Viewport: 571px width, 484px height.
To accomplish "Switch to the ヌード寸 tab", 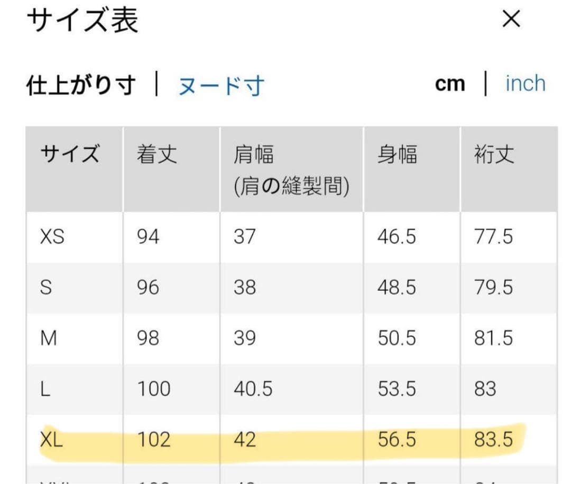I will 222,83.
